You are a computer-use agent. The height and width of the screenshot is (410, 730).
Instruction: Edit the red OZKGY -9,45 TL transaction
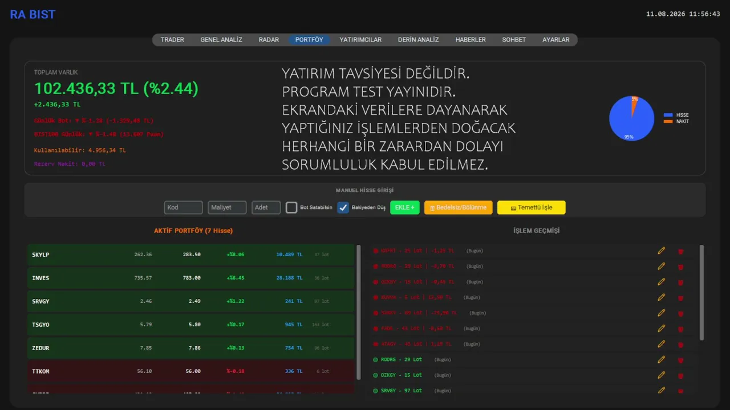pos(662,281)
